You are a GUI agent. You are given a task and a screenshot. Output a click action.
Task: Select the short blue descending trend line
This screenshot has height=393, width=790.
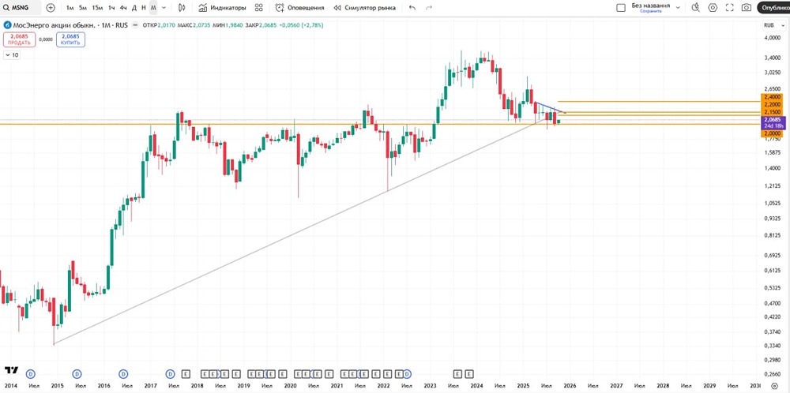point(551,107)
